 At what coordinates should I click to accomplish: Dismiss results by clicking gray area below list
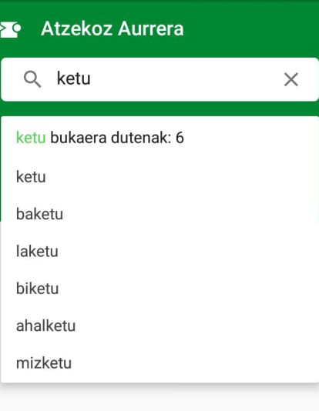coord(159,399)
